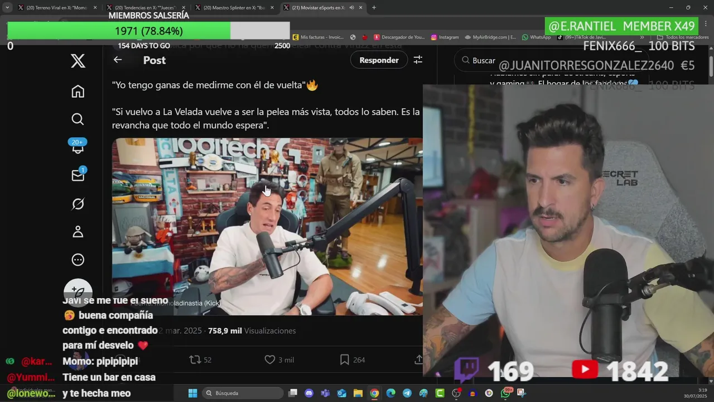Play the embedded video of the post
Viewport: 714px width, 402px height.
pyautogui.click(x=267, y=227)
